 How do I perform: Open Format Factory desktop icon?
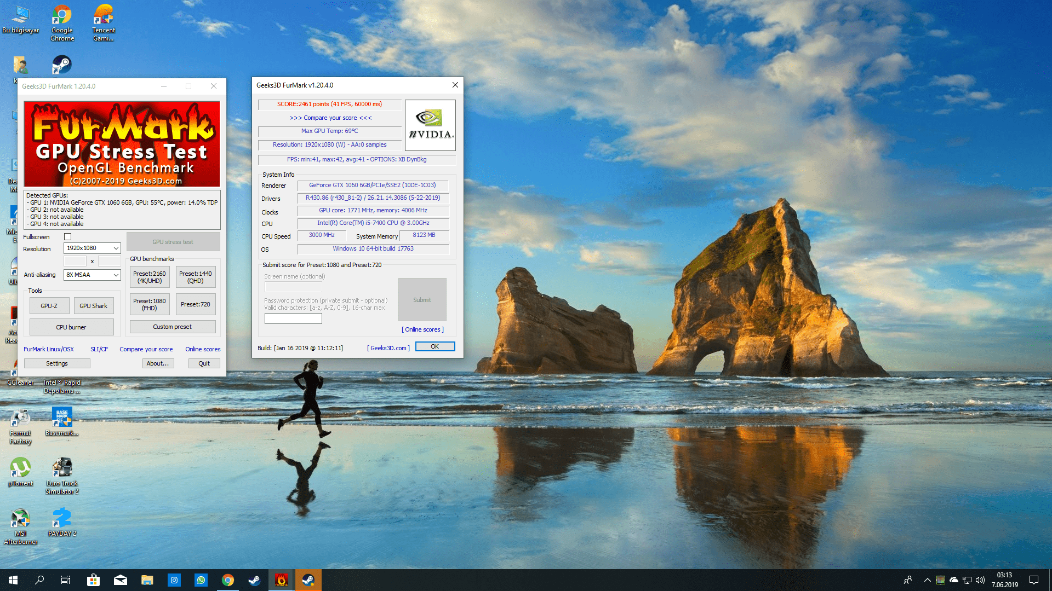tap(20, 418)
